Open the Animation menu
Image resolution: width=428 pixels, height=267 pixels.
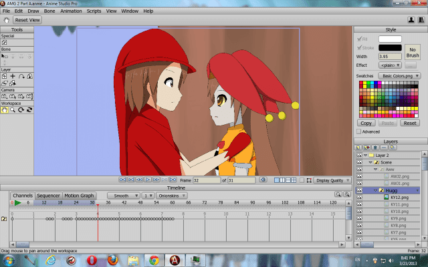tap(71, 11)
